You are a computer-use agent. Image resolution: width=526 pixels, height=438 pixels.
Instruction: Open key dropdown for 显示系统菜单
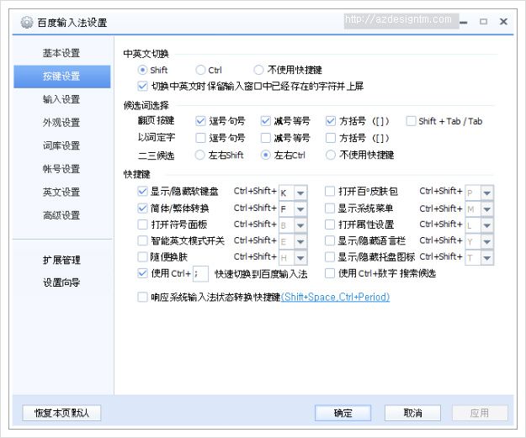[487, 209]
